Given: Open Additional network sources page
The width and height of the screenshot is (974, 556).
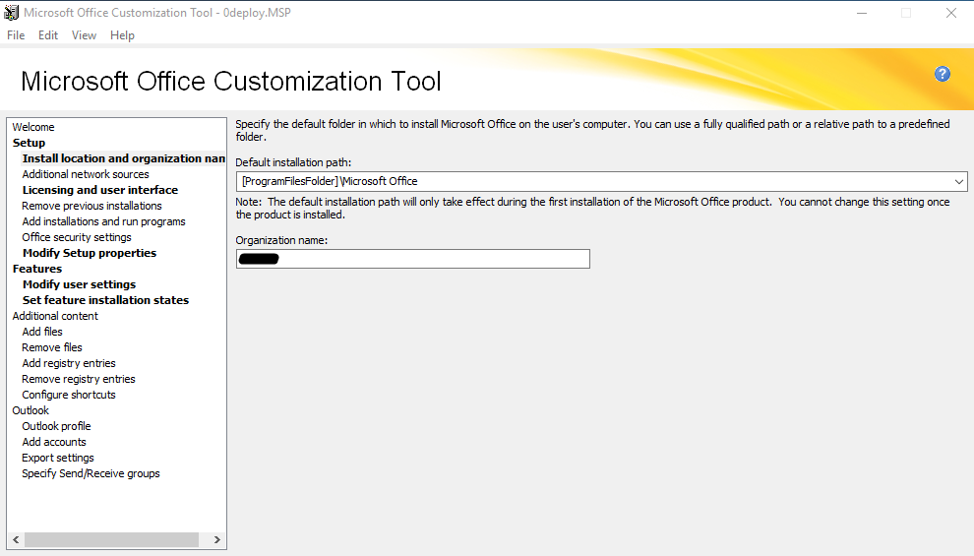Looking at the screenshot, I should [x=86, y=174].
